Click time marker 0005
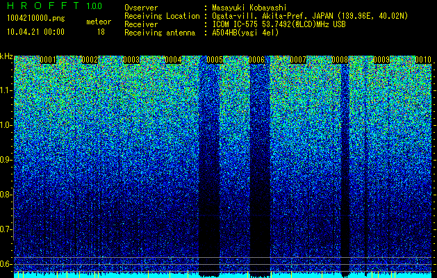437x278 pixels. click(215, 60)
